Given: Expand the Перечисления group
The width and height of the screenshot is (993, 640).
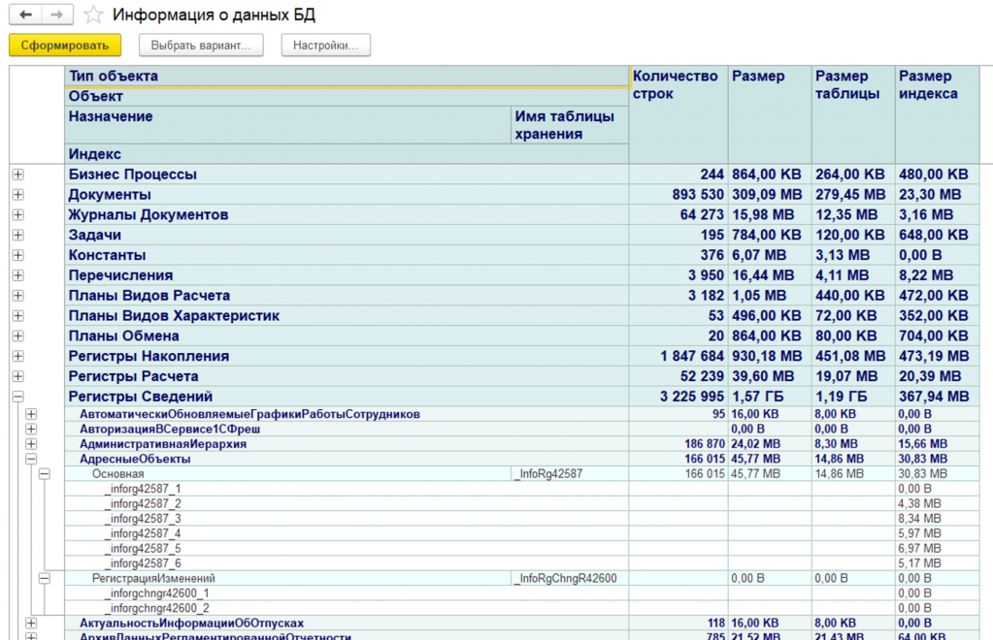Looking at the screenshot, I should tap(18, 275).
